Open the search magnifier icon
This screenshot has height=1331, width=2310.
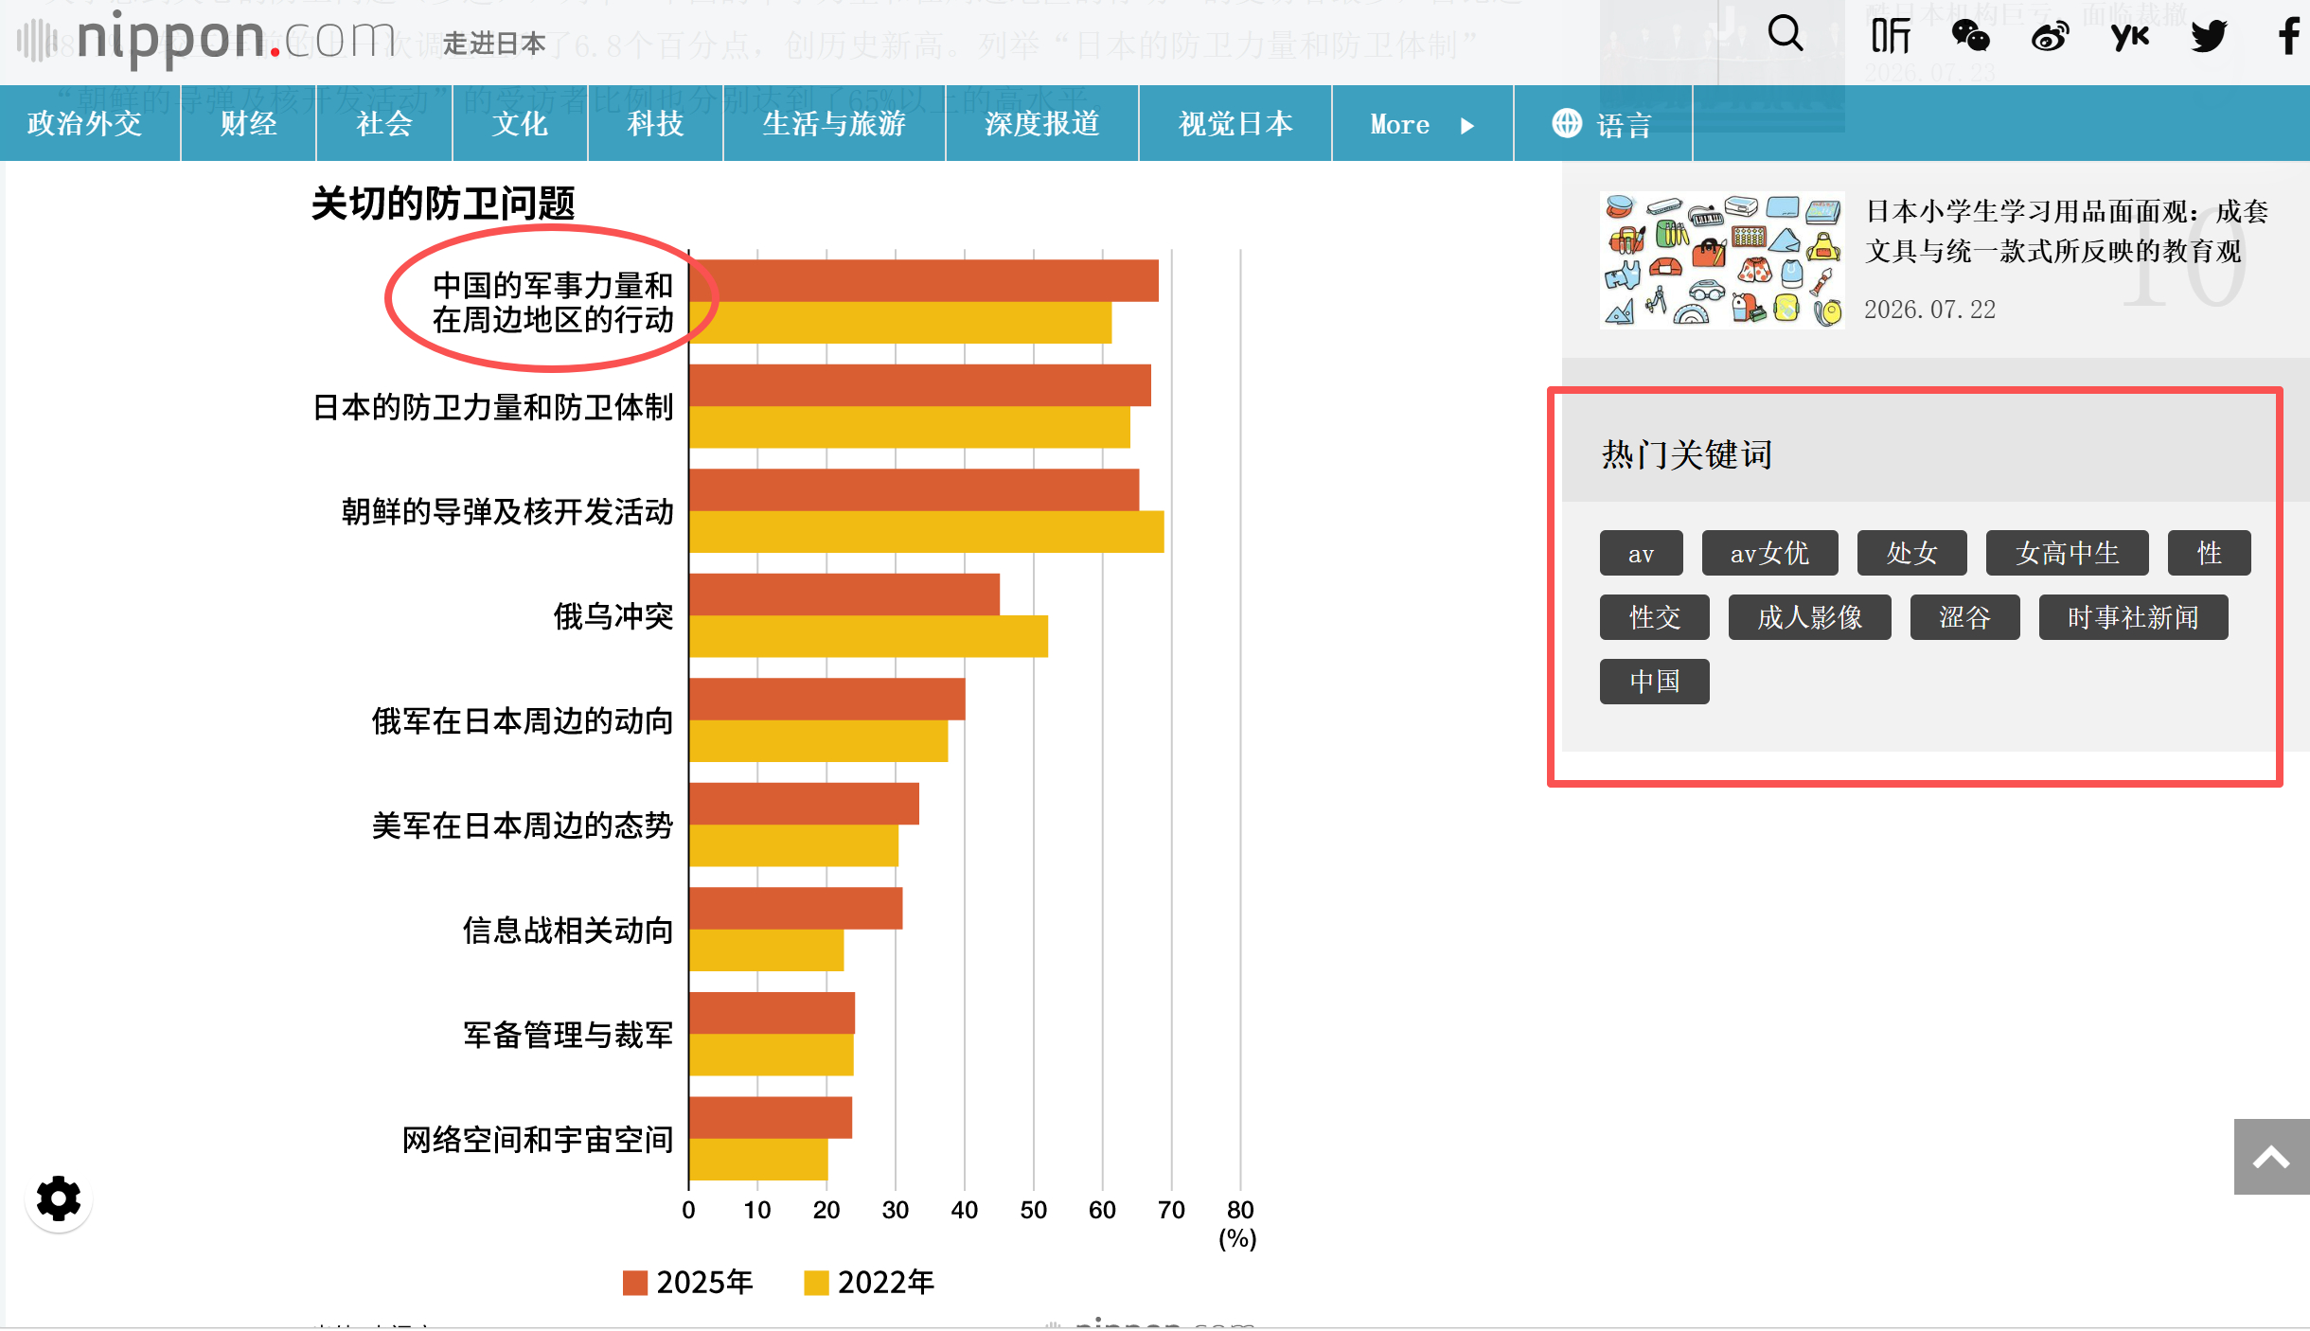(x=1785, y=34)
